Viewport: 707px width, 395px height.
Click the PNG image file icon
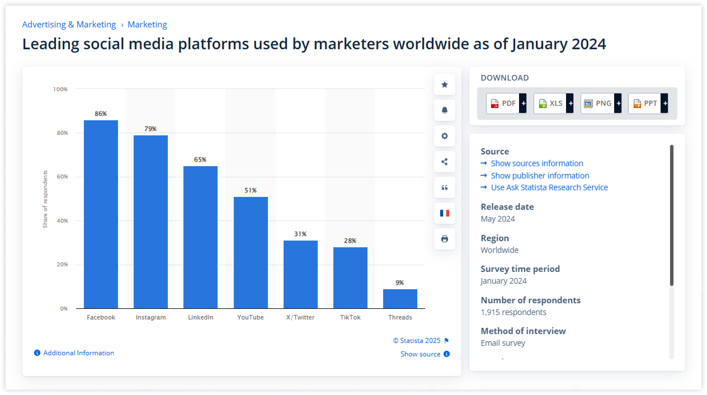tap(588, 104)
